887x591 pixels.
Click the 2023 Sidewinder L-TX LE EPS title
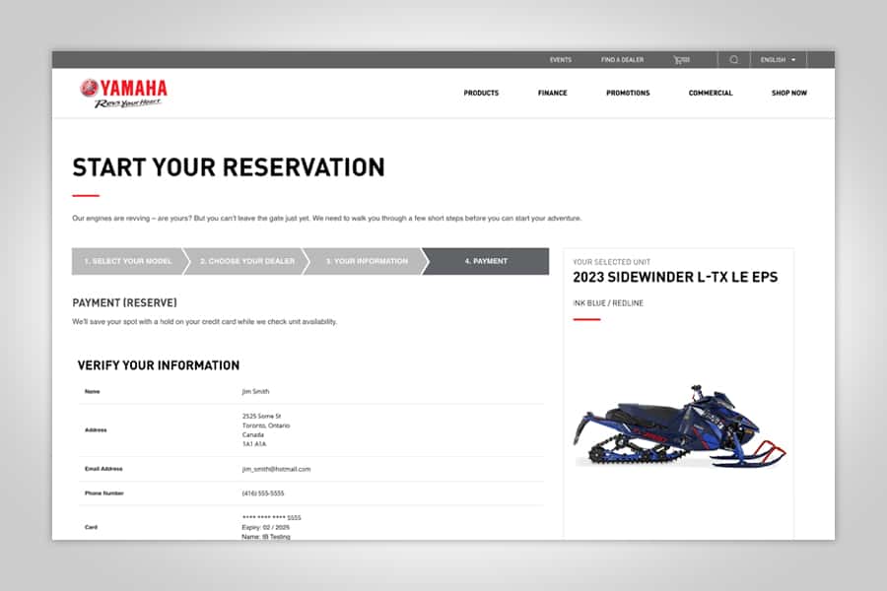tap(675, 277)
